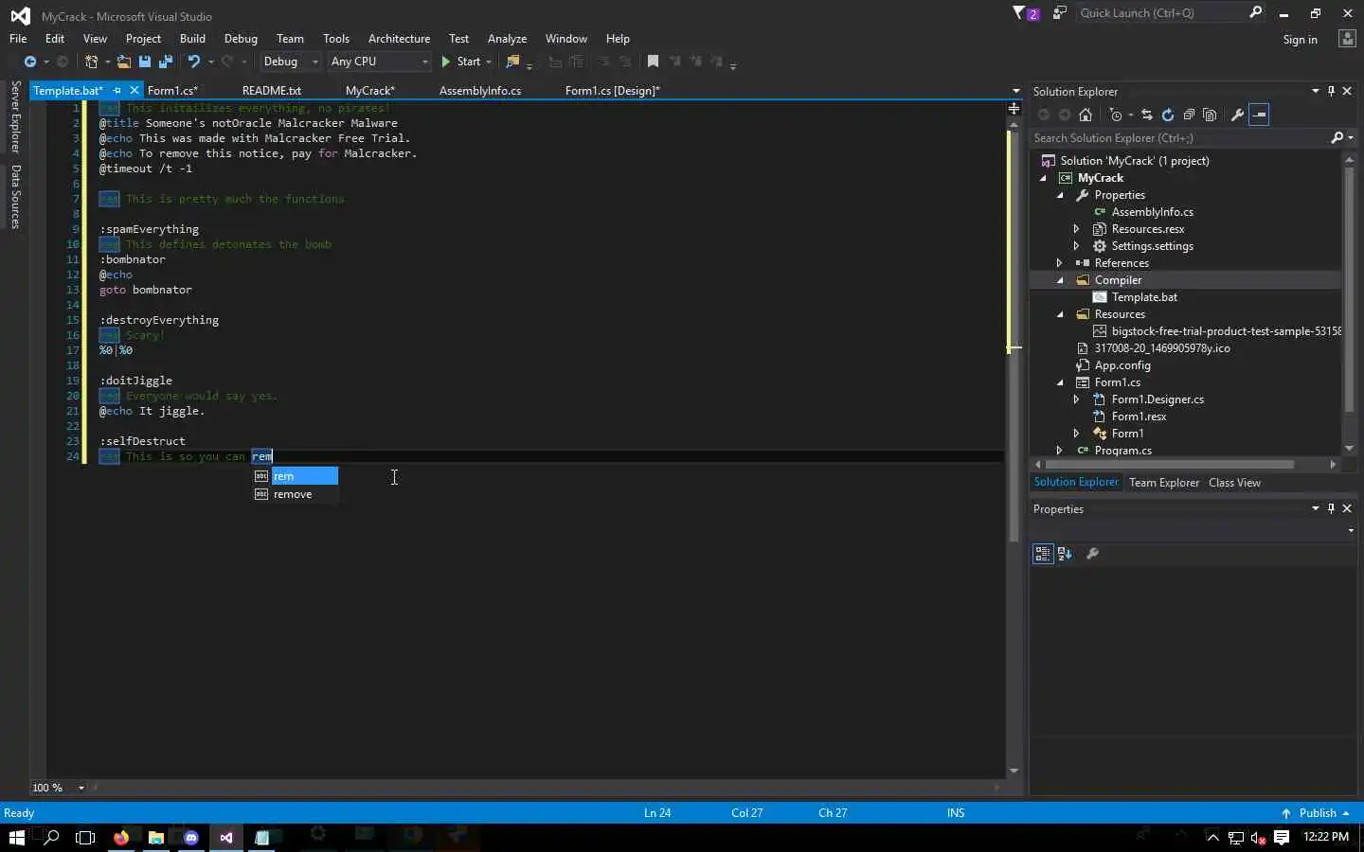The width and height of the screenshot is (1364, 852).
Task: Open the Any CPU platform dropdown
Action: 379,62
